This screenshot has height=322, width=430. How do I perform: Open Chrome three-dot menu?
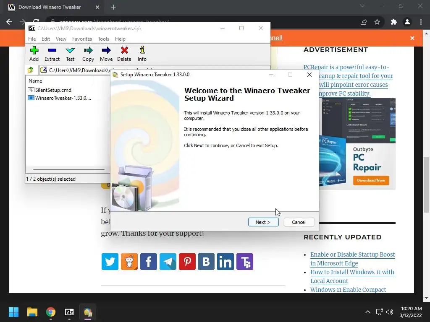pyautogui.click(x=421, y=22)
